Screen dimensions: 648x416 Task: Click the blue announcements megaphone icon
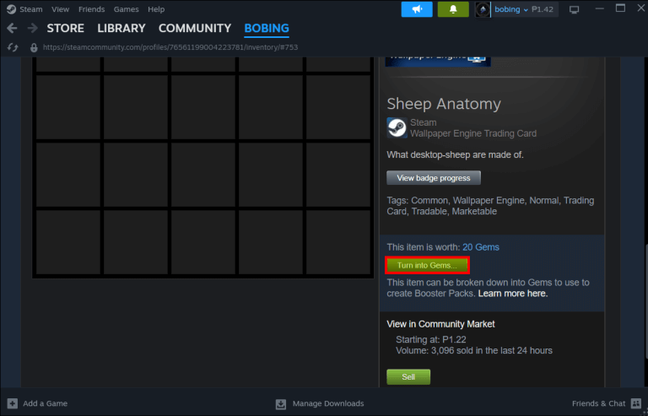(x=417, y=9)
